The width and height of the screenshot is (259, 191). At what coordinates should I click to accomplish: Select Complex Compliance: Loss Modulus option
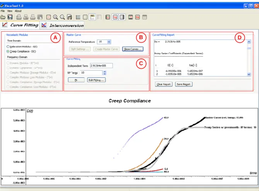click(x=8, y=87)
